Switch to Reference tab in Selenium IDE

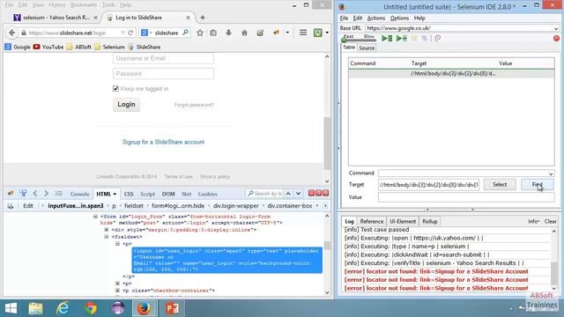(x=372, y=221)
